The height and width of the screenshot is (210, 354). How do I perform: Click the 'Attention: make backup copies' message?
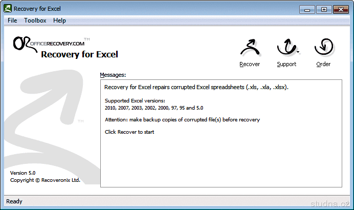183,119
